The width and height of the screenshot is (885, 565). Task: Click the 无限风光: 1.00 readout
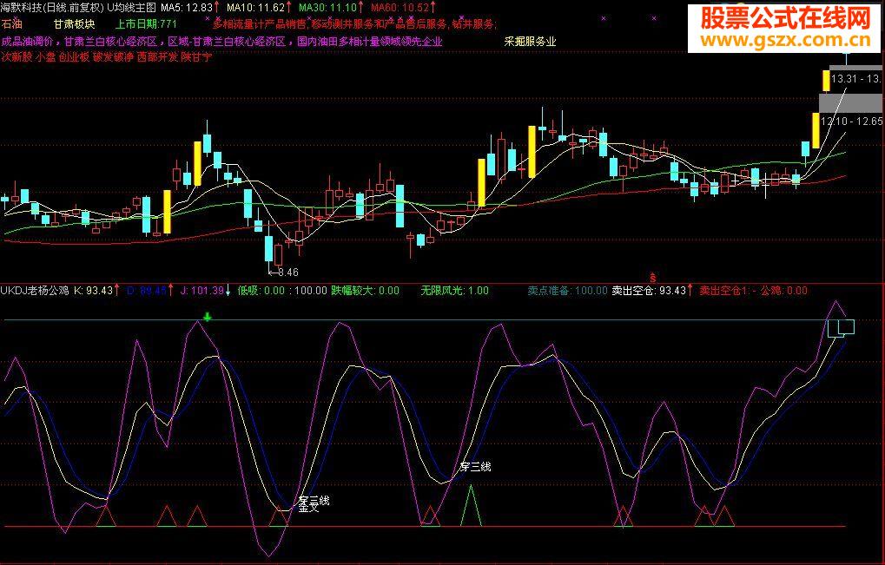click(455, 291)
